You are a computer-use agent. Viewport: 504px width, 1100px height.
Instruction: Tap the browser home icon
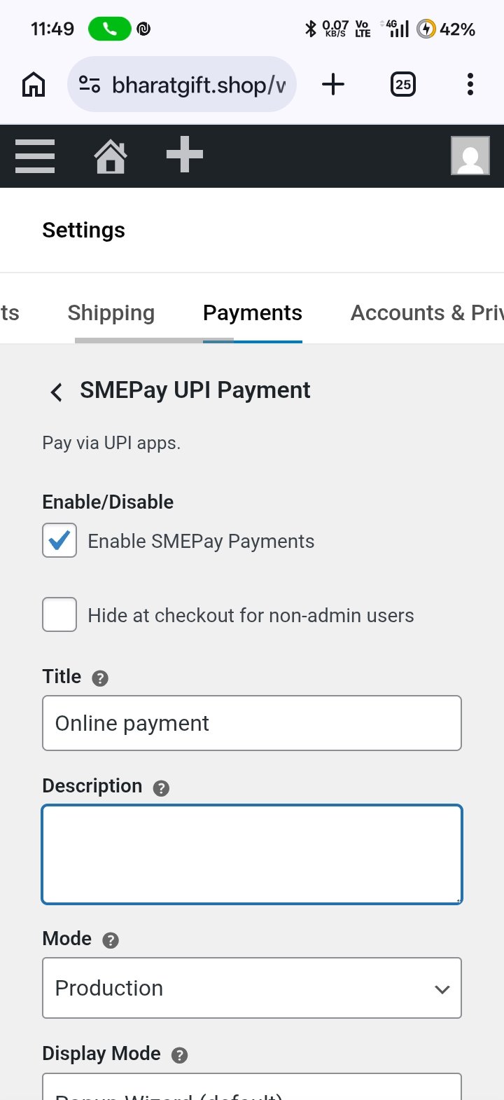(34, 85)
